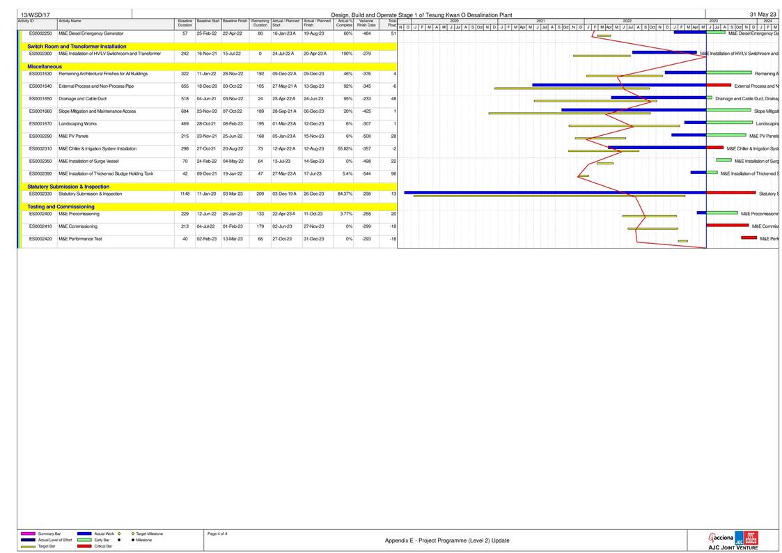The image size is (782, 553).
Task: Click the Baseline Duration column header
Action: click(185, 23)
